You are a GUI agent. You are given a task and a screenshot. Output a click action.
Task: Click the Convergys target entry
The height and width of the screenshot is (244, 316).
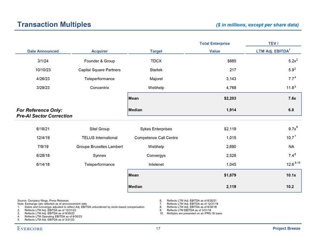coord(156,155)
